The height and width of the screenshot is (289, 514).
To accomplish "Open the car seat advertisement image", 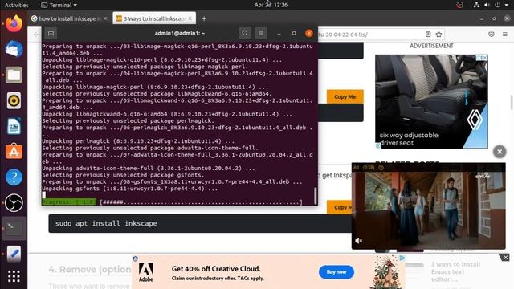I will click(x=431, y=102).
